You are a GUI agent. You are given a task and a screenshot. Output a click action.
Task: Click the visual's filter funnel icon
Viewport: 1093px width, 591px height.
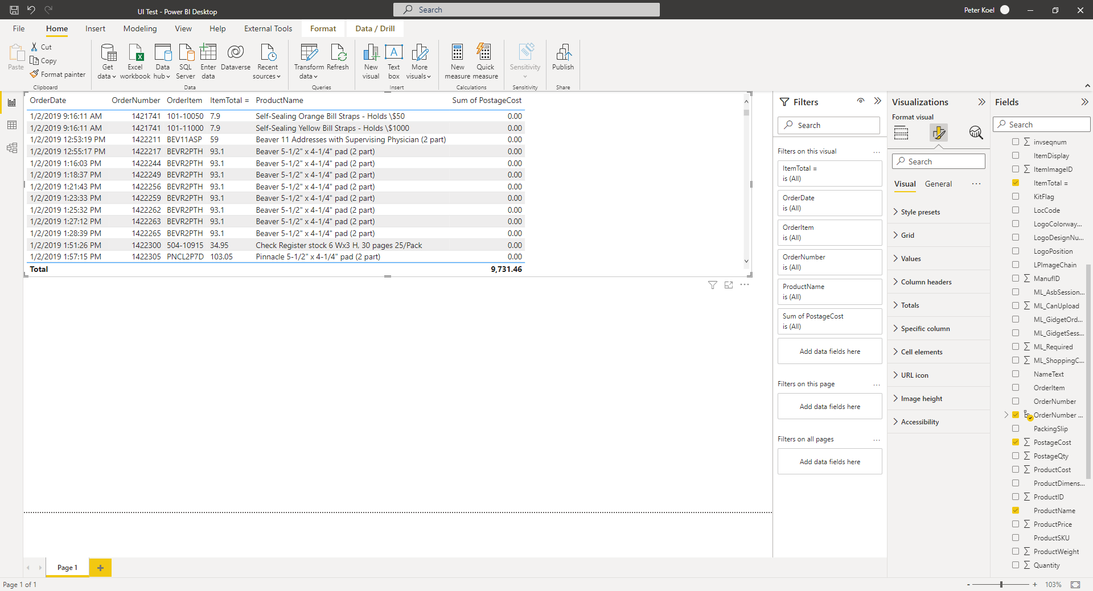pyautogui.click(x=712, y=285)
